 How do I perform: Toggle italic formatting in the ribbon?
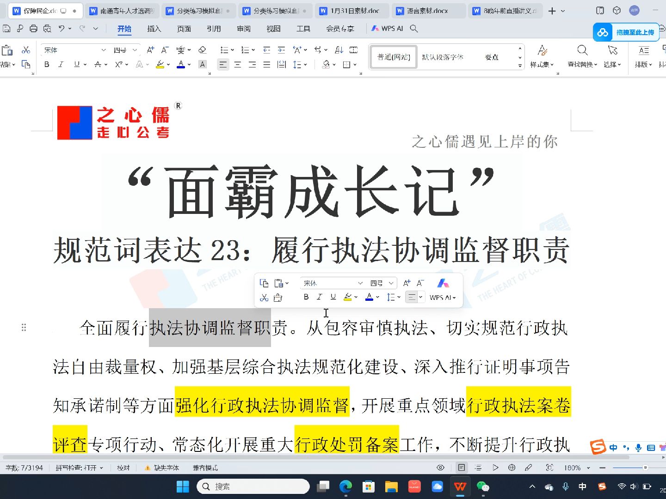pyautogui.click(x=61, y=64)
